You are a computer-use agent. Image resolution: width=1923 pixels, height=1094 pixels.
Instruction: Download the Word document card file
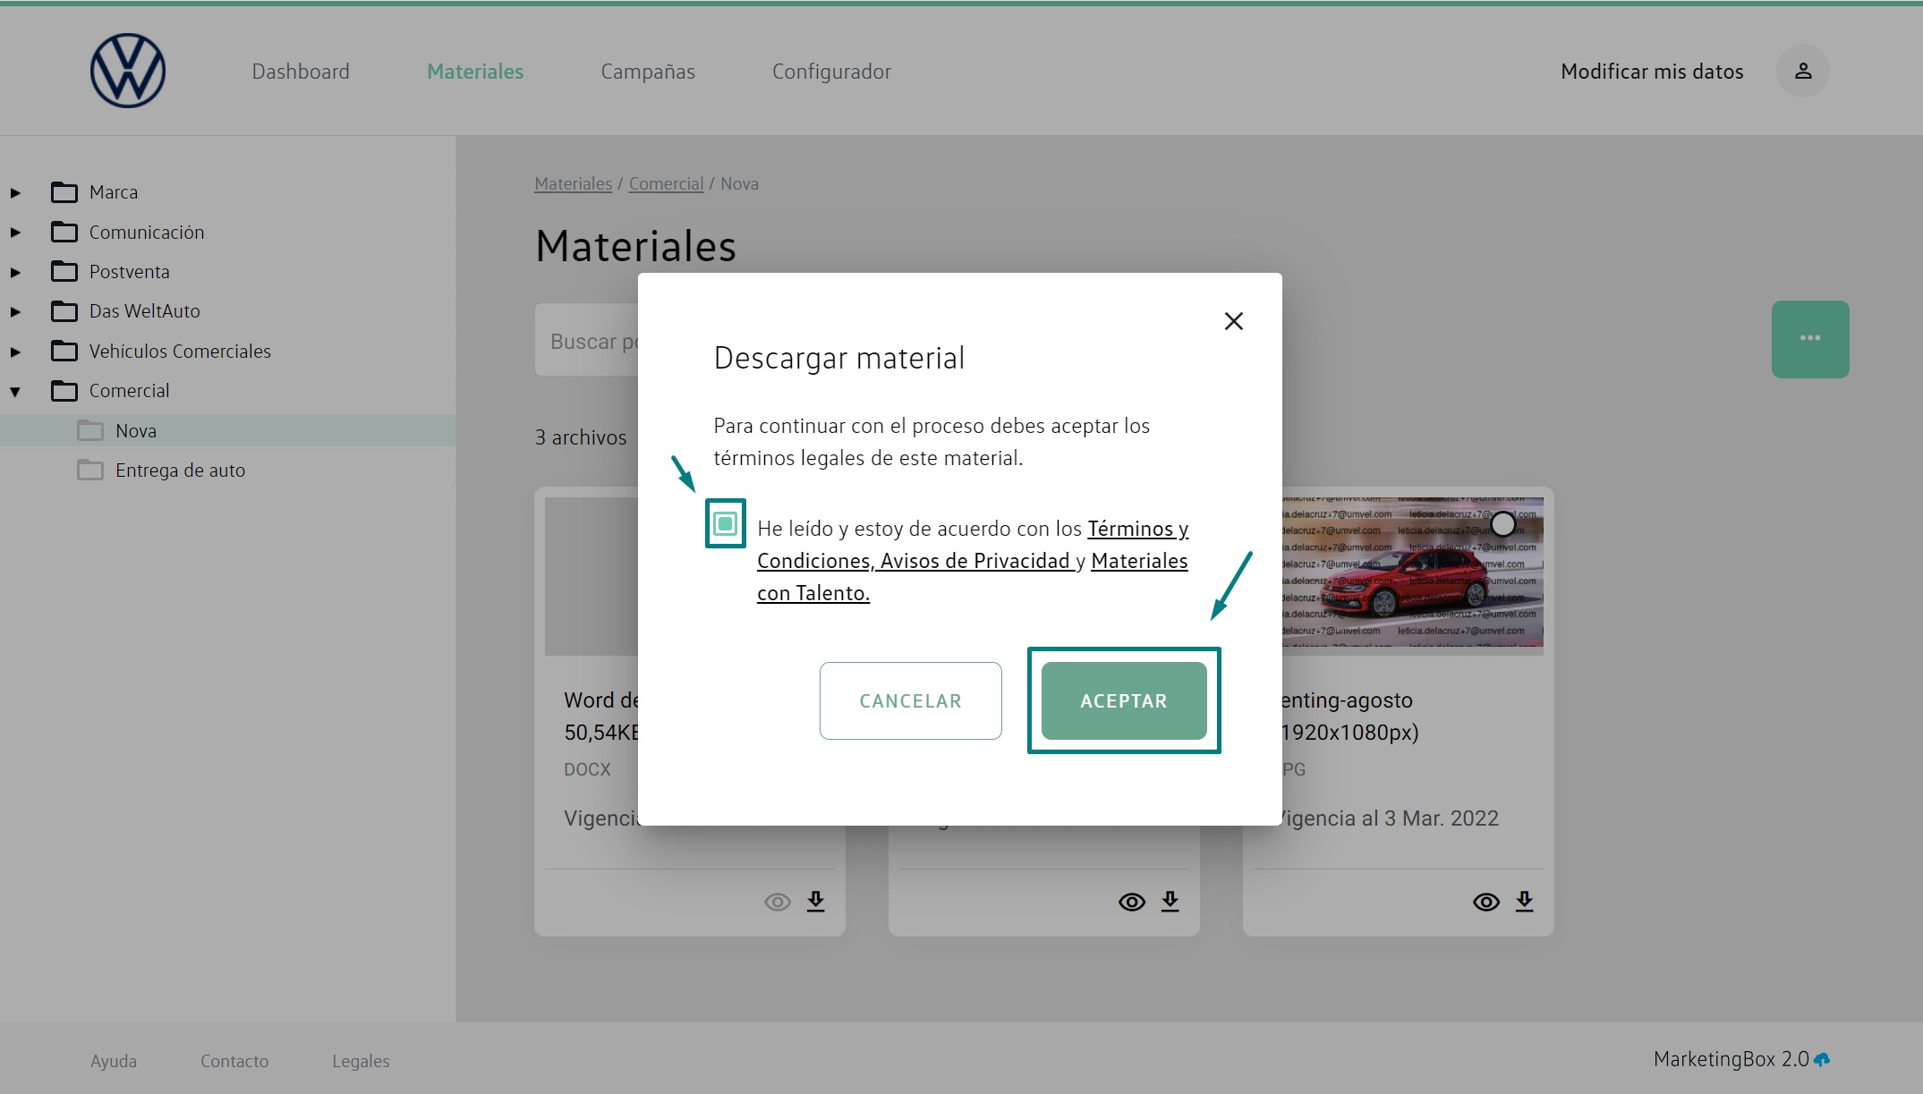click(x=815, y=901)
